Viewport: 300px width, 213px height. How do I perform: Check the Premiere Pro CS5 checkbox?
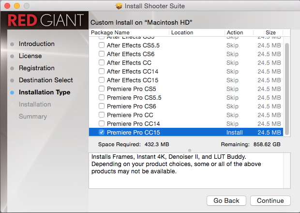[x=102, y=89]
